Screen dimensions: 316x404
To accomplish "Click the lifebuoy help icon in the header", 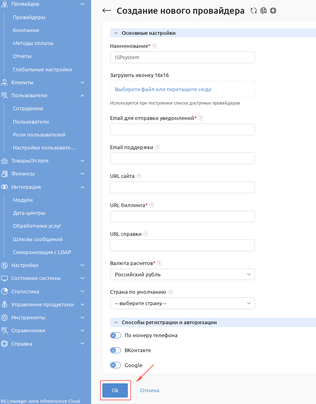I will pos(273,11).
